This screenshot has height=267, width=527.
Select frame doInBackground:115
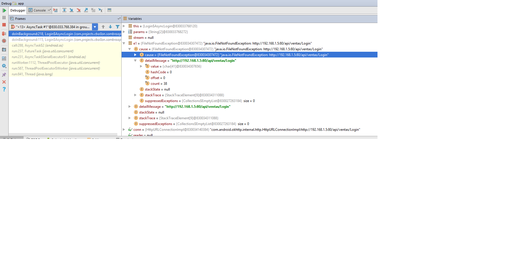coord(65,40)
